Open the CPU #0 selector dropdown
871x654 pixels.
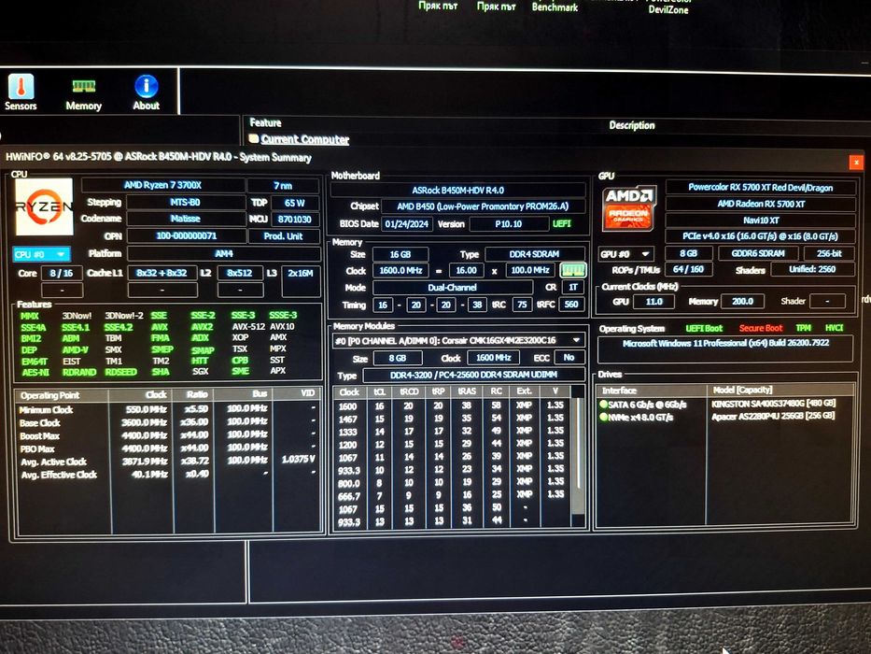(41, 255)
